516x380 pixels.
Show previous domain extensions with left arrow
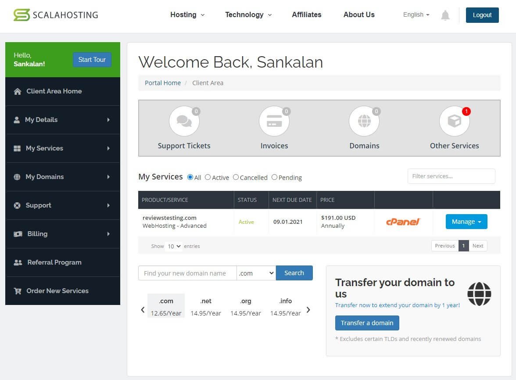pyautogui.click(x=143, y=310)
